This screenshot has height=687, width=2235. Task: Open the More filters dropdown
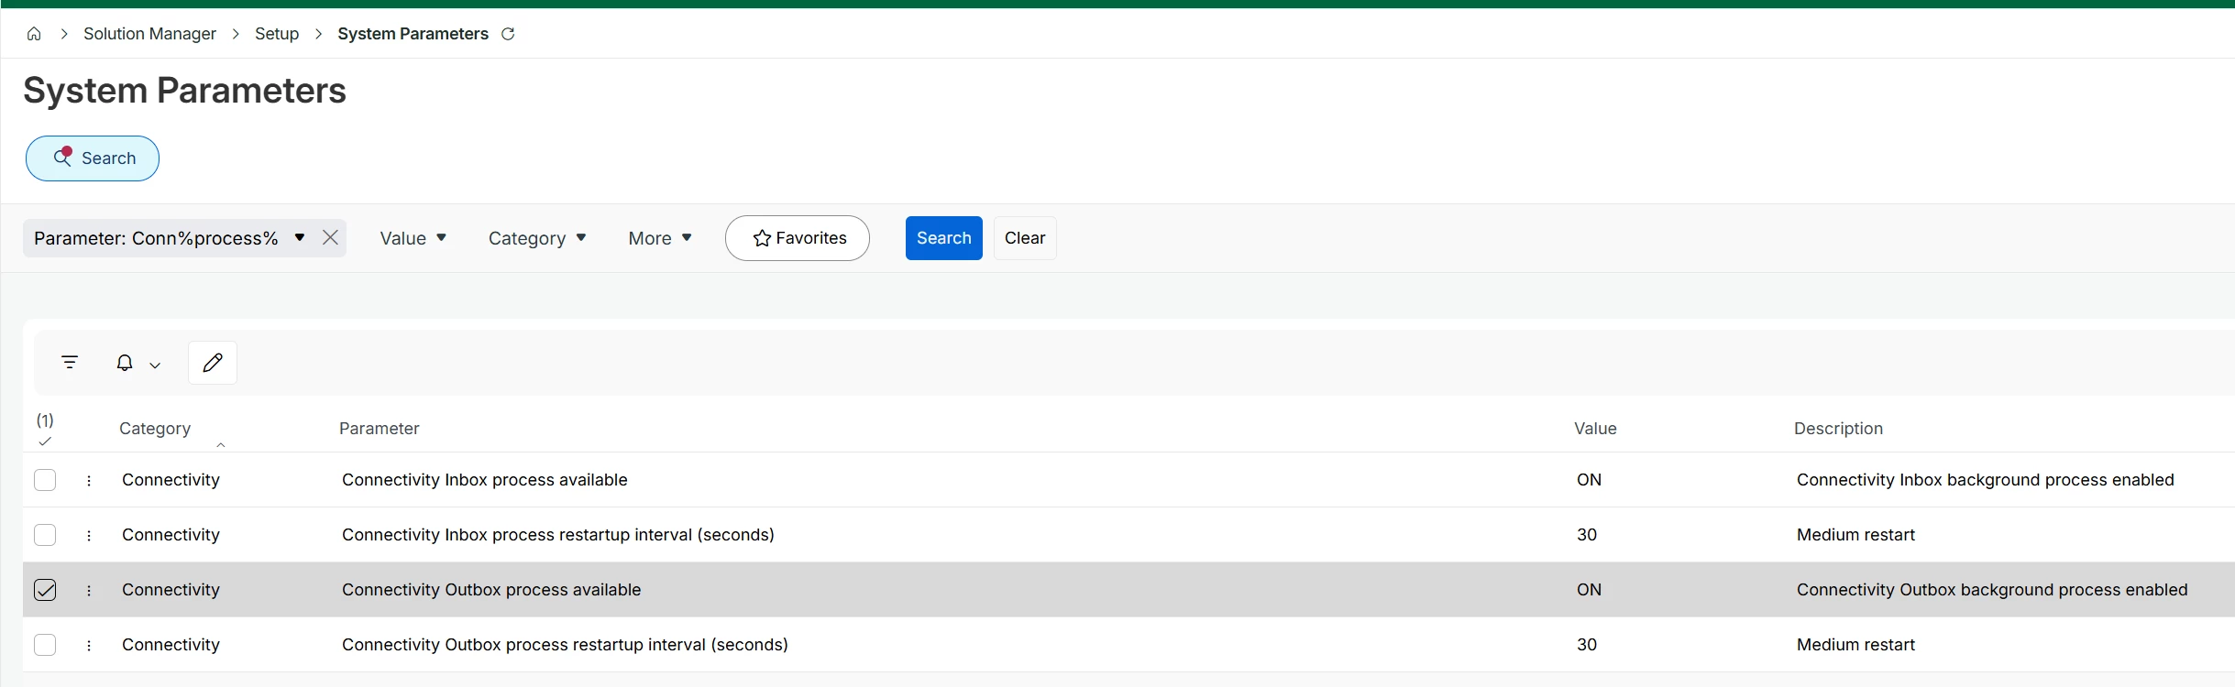tap(660, 238)
